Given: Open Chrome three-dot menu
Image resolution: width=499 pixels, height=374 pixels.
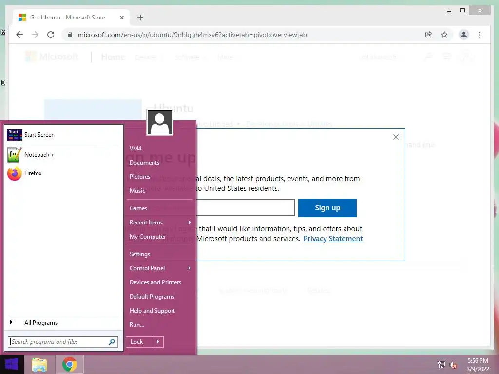Looking at the screenshot, I should [480, 35].
